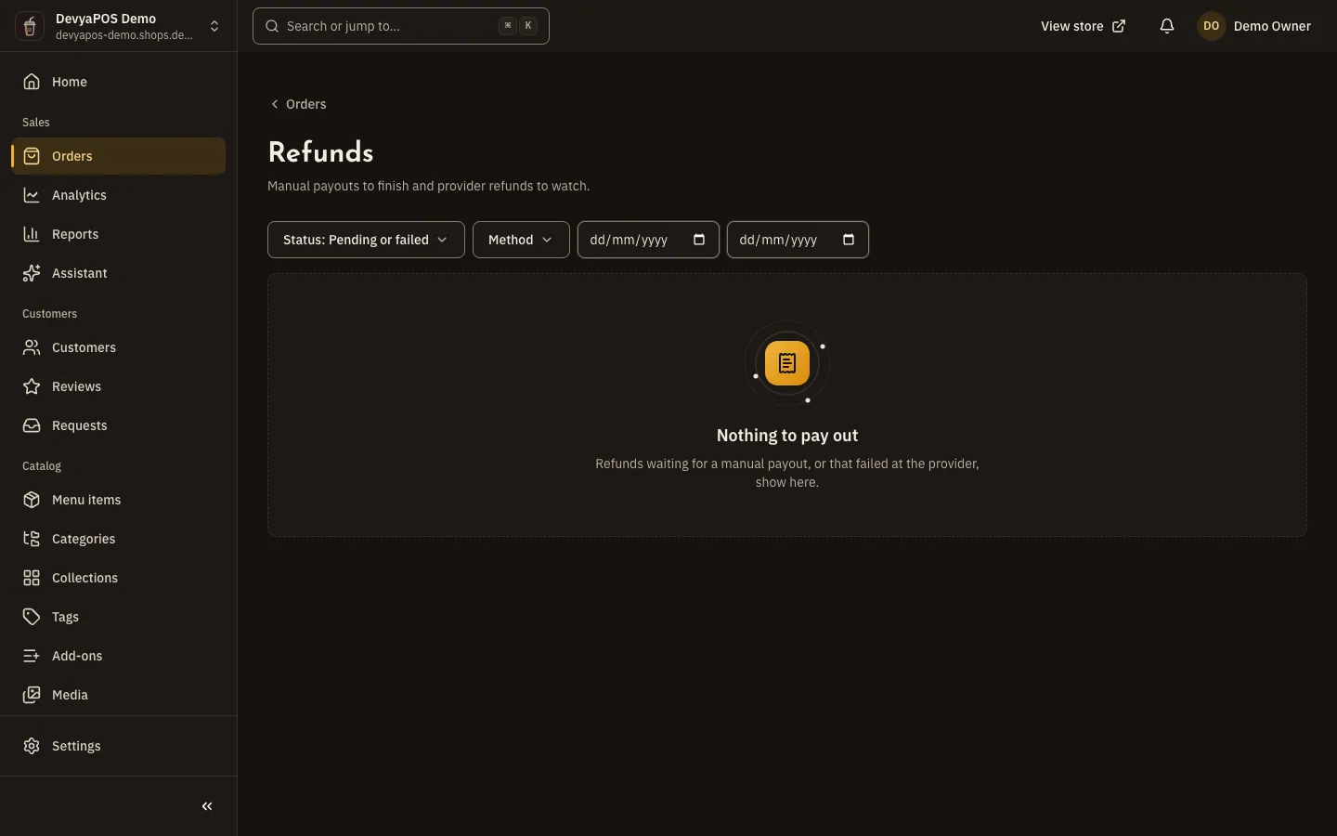Open the Collections grid icon
This screenshot has height=836, width=1337.
[32, 578]
